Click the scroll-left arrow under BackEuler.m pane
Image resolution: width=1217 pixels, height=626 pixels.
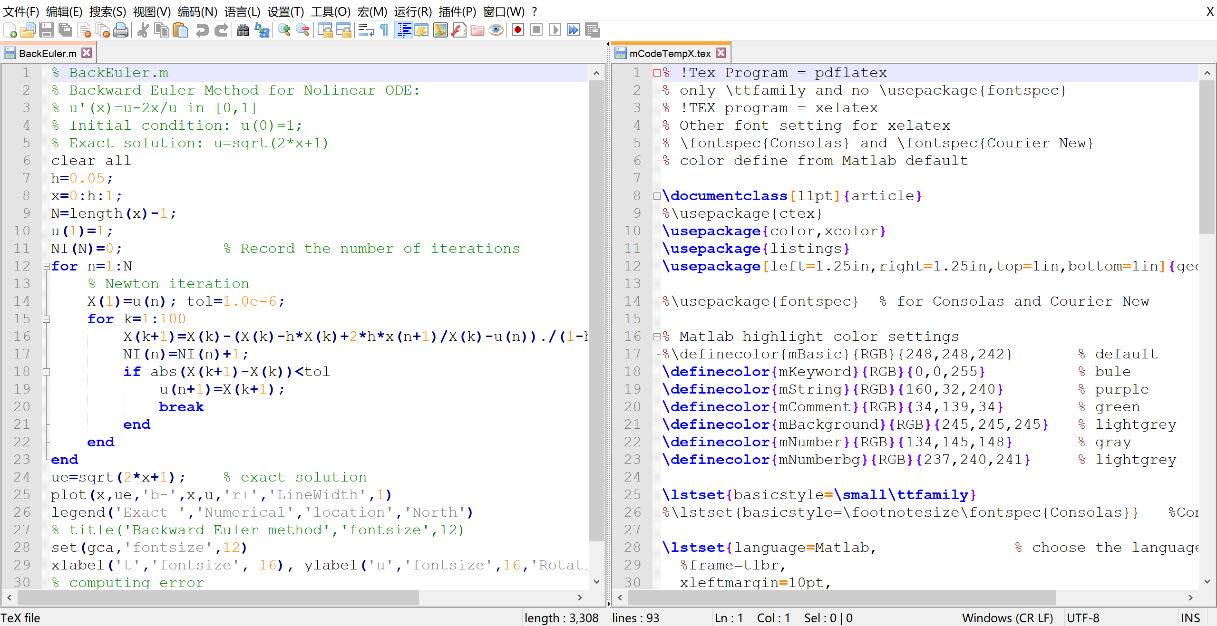10,598
